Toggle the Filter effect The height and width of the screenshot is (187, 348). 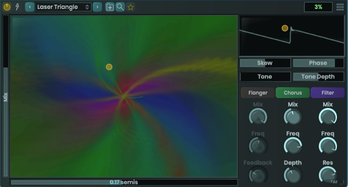[x=328, y=92]
